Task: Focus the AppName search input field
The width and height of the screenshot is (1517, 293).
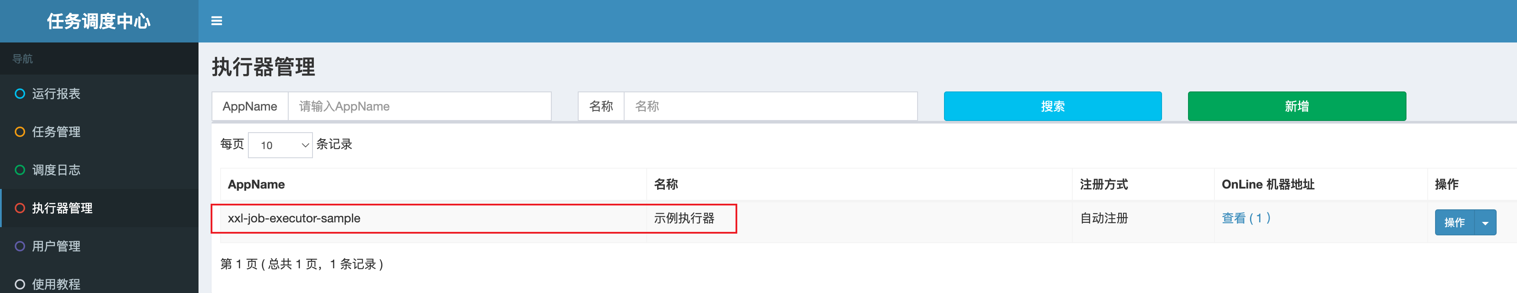Action: tap(419, 107)
